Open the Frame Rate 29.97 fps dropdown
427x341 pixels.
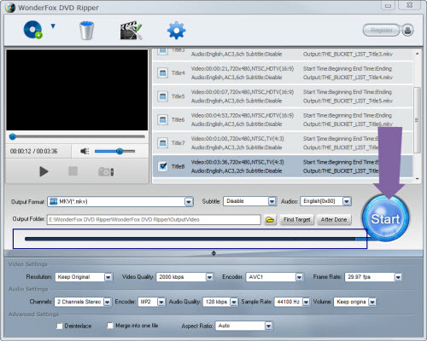tap(398, 277)
